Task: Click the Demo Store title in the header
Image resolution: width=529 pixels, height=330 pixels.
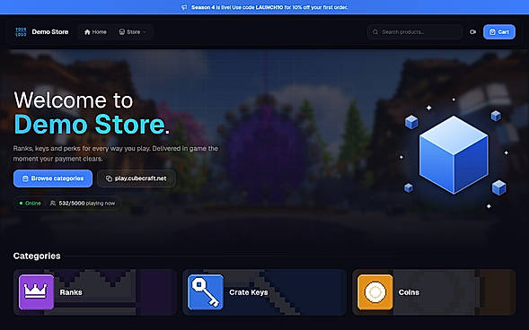Action: click(50, 32)
